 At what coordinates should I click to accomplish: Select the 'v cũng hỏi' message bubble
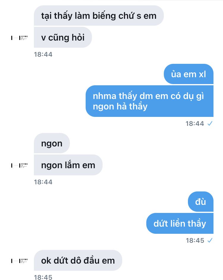pos(63,37)
